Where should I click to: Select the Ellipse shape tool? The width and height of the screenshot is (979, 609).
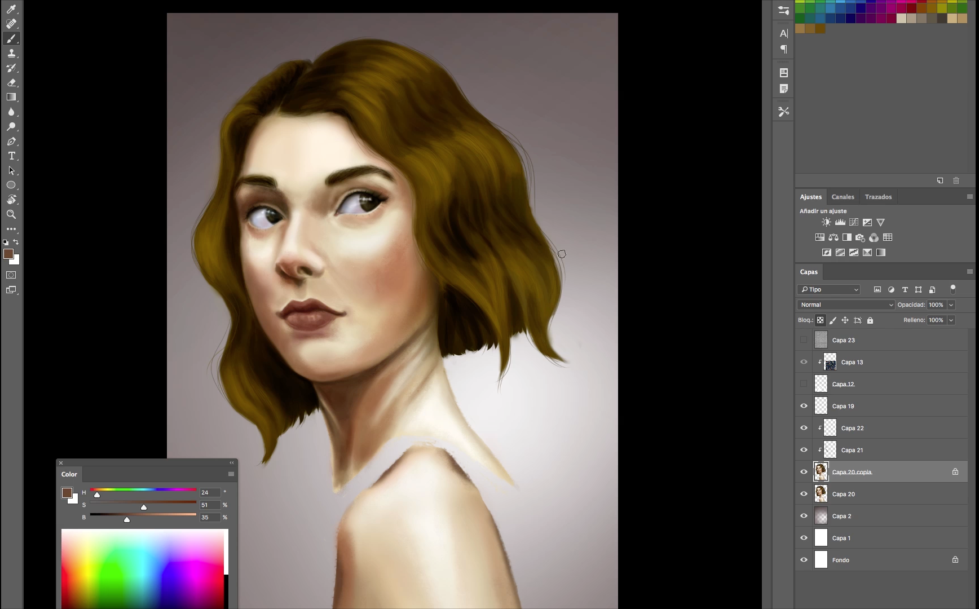point(11,185)
